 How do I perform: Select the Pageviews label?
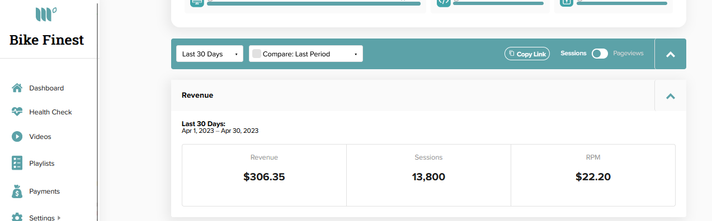628,54
